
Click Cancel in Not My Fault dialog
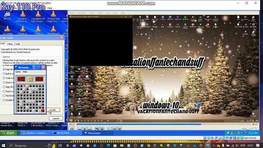[x=56, y=118]
